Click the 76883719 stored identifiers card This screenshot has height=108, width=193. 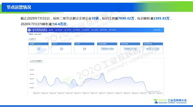click(x=130, y=48)
